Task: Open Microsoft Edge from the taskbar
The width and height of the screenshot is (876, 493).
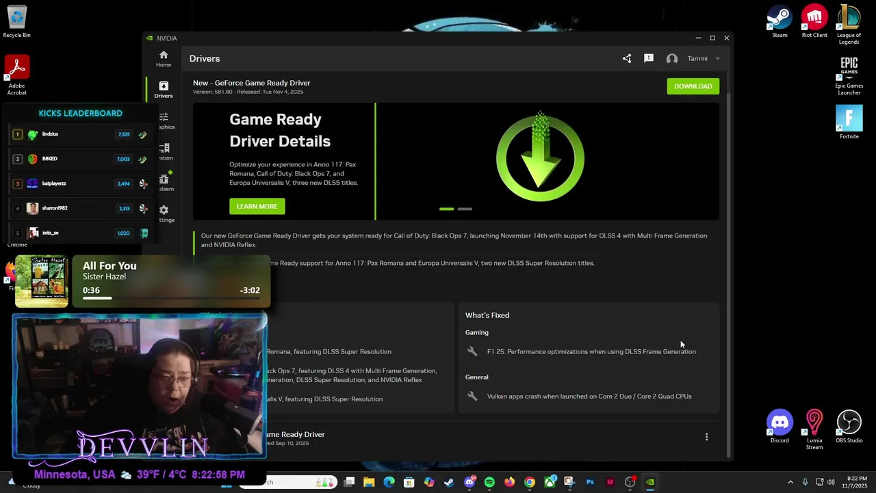Action: [389, 482]
